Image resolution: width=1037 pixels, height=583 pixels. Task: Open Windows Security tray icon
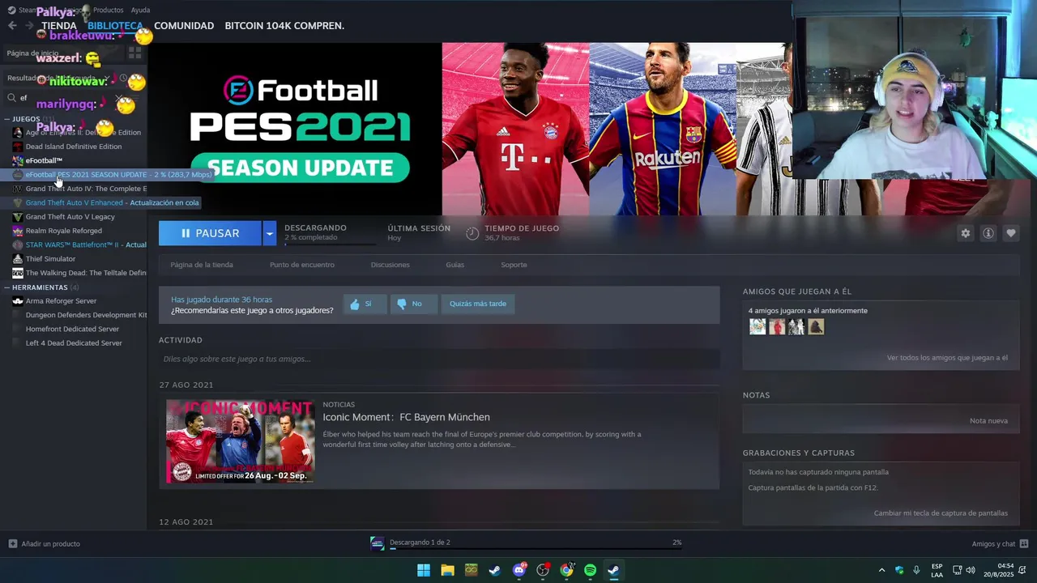899,570
